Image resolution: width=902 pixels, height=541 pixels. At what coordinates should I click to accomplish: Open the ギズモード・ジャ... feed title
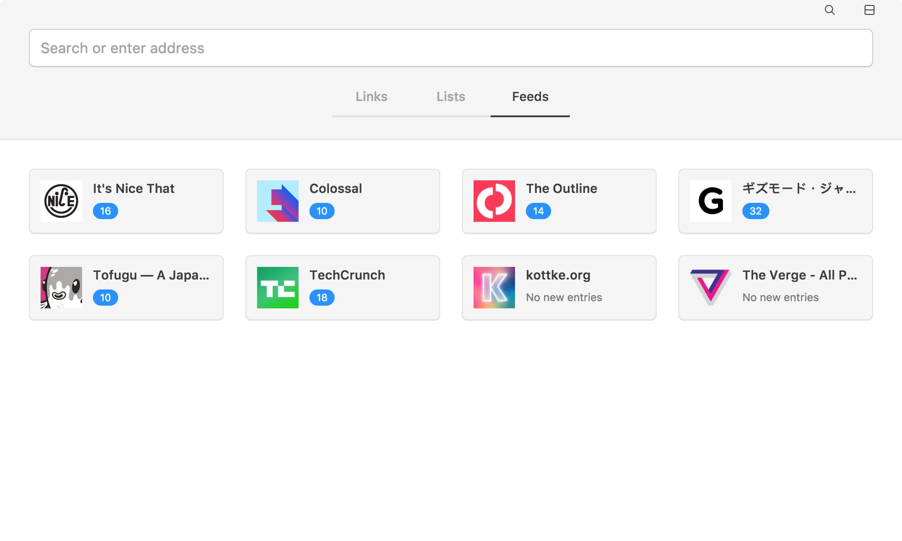point(799,188)
